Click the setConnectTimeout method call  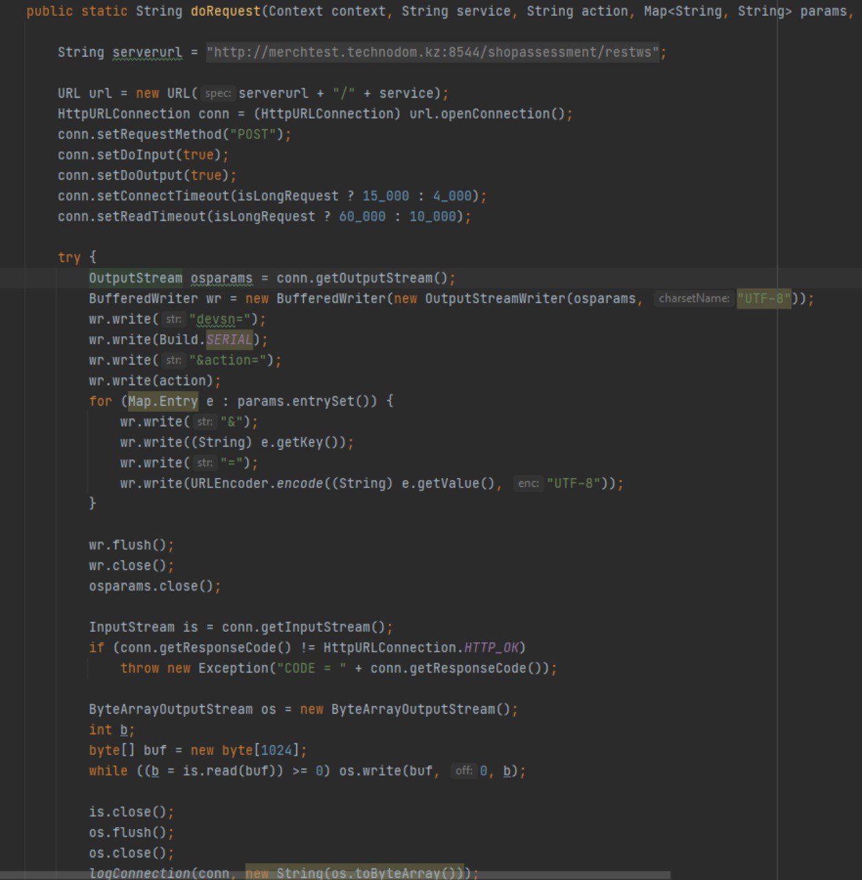click(163, 197)
